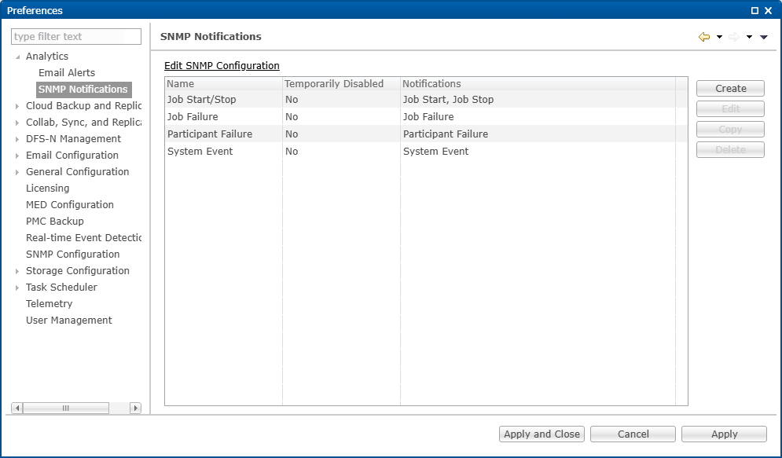
Task: Click the disabled Copy button
Action: (x=731, y=129)
